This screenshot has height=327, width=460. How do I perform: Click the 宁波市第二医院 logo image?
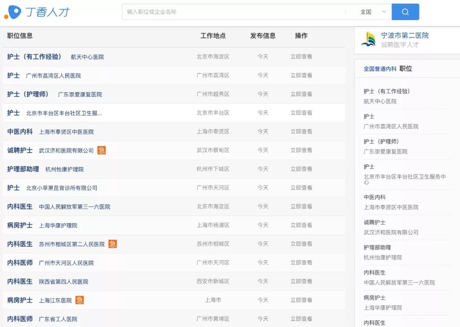(x=368, y=40)
